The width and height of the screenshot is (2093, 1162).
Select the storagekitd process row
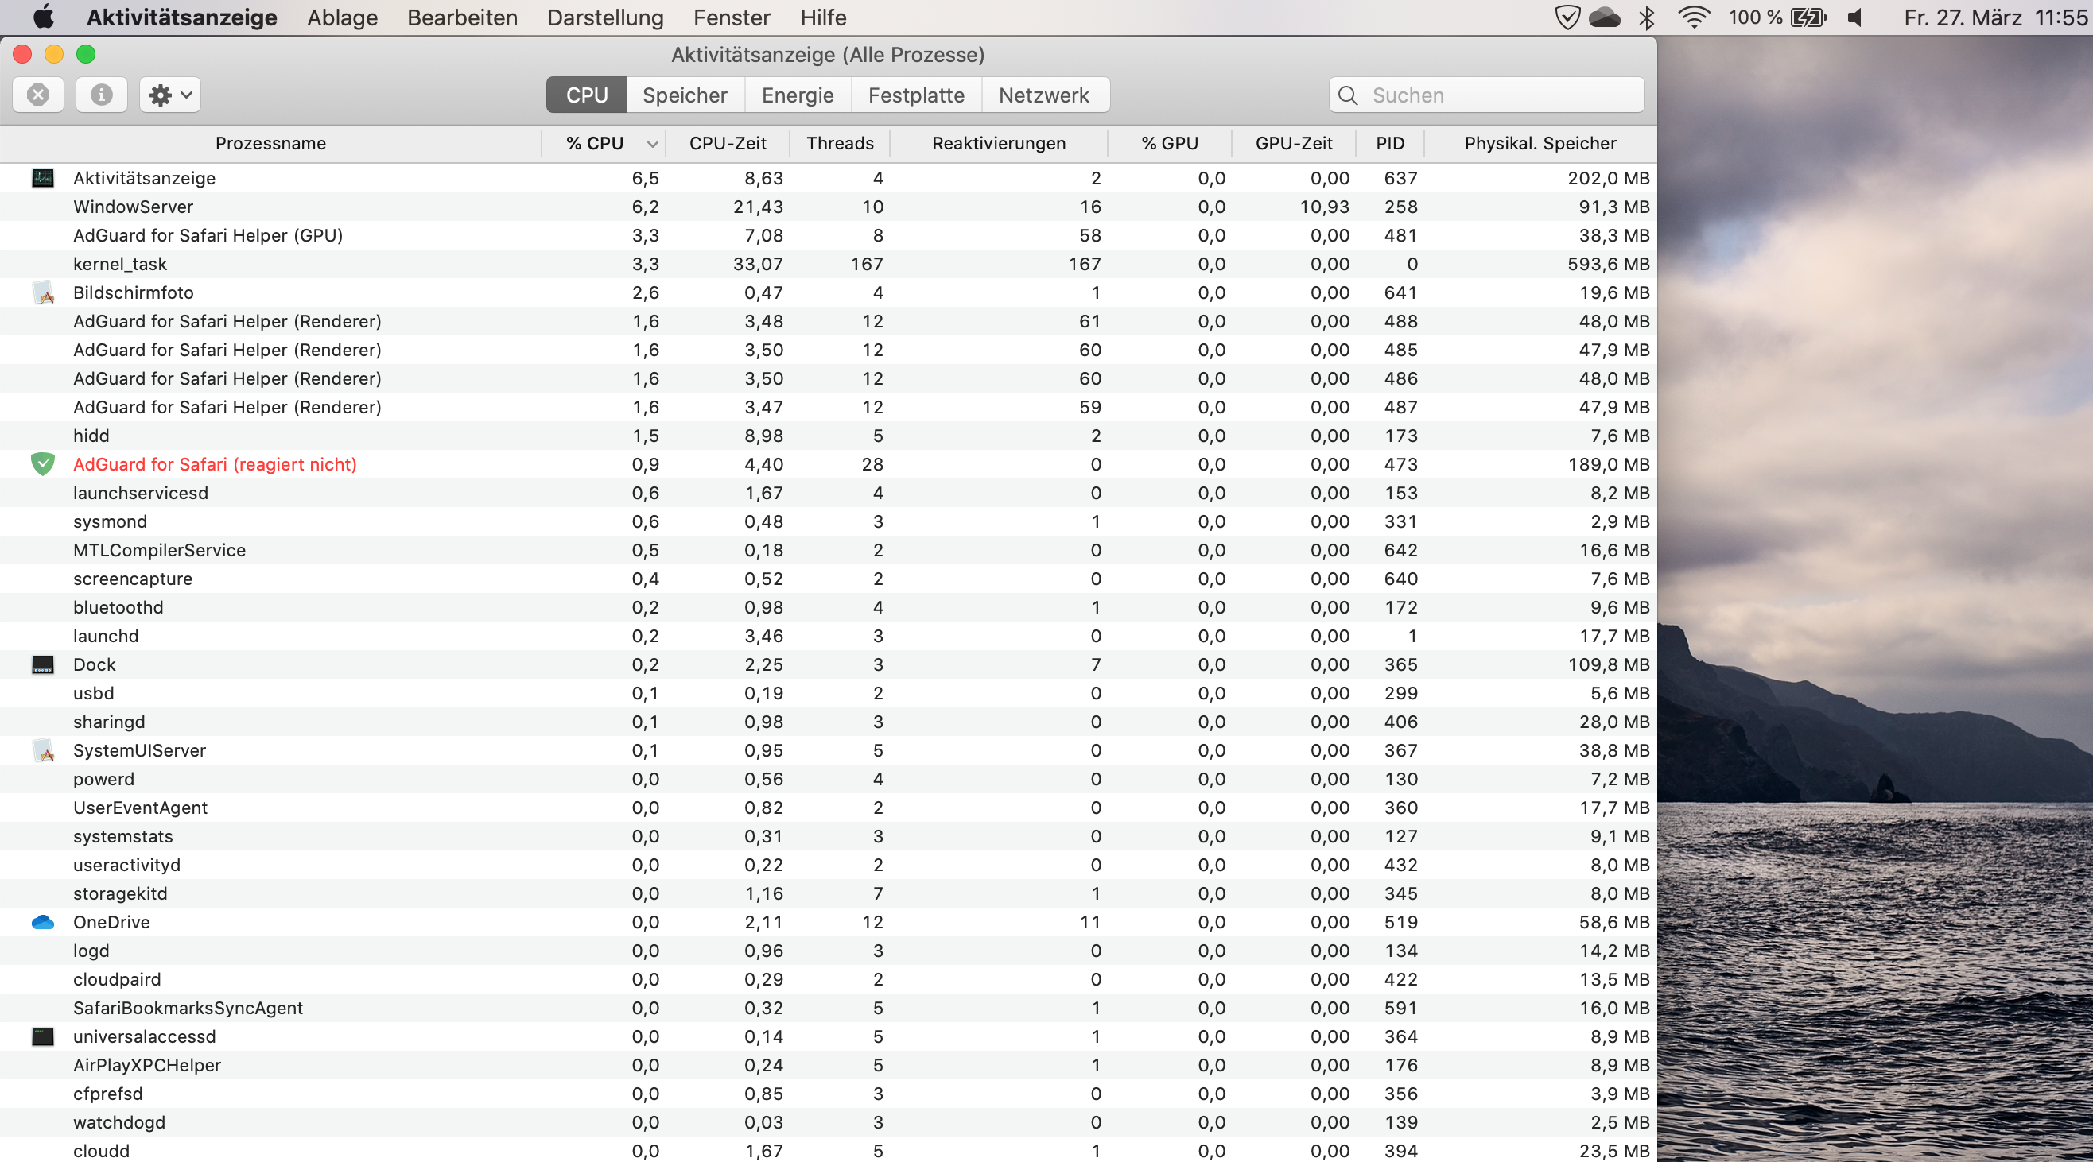tap(828, 893)
